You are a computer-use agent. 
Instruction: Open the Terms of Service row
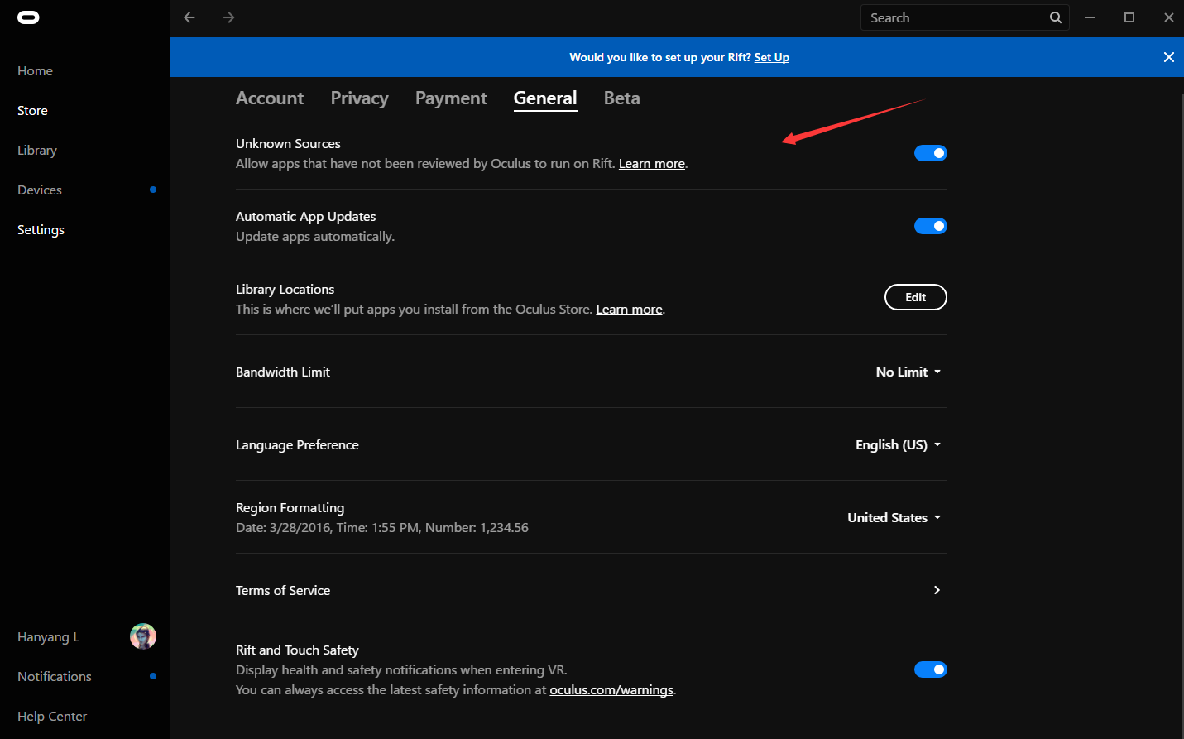pyautogui.click(x=591, y=590)
